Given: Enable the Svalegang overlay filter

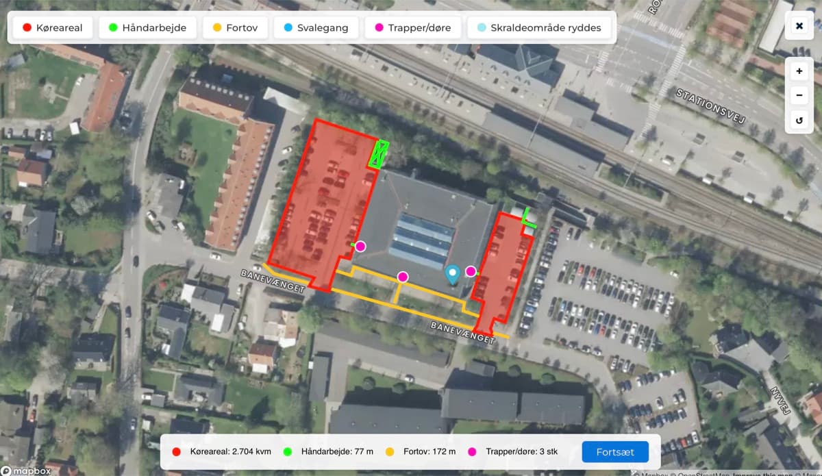Looking at the screenshot, I should click(315, 27).
